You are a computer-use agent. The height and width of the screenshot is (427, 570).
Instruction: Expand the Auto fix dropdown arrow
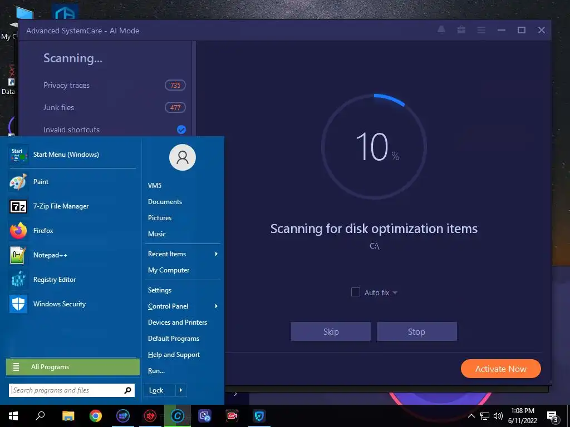coord(395,292)
